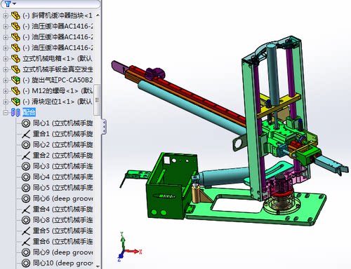
Task: Click the 配合 mates folder paperclip icon
Action: (x=15, y=112)
